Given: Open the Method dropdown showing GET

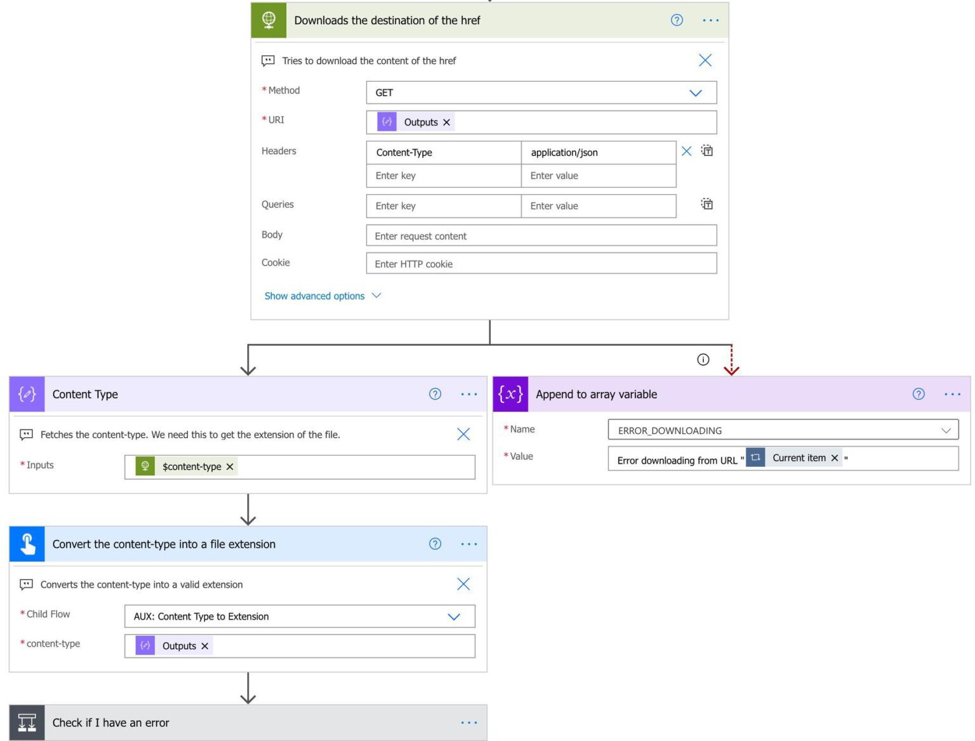Looking at the screenshot, I should pyautogui.click(x=696, y=92).
